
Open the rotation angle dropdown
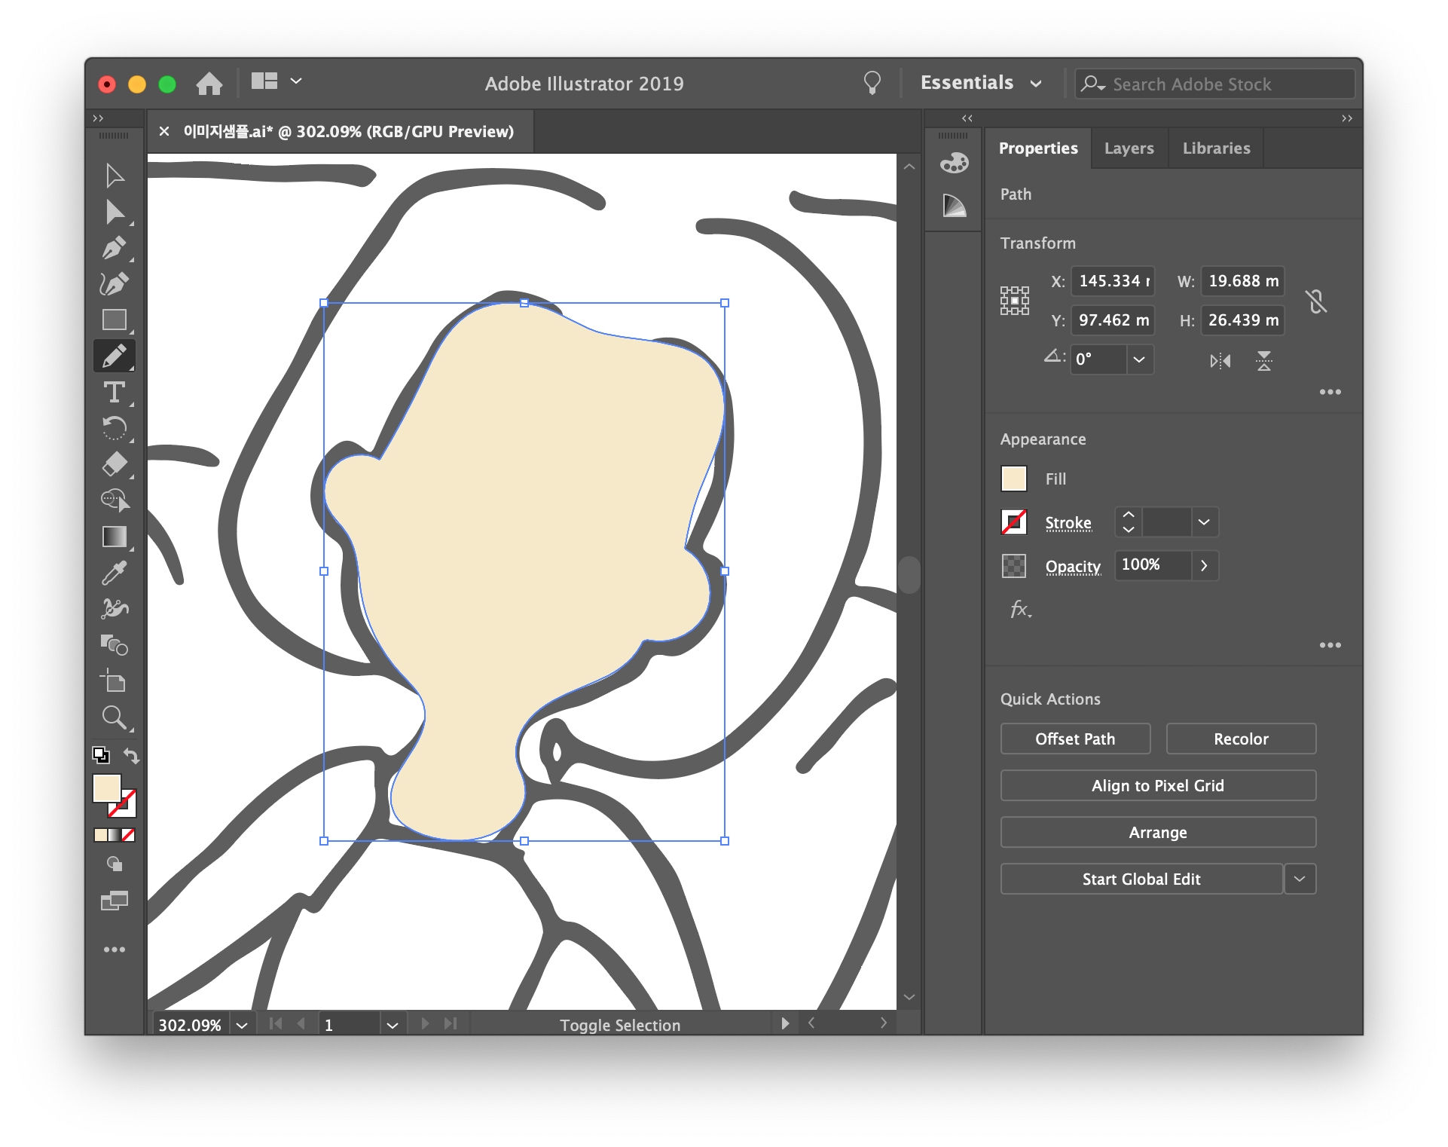[1139, 359]
